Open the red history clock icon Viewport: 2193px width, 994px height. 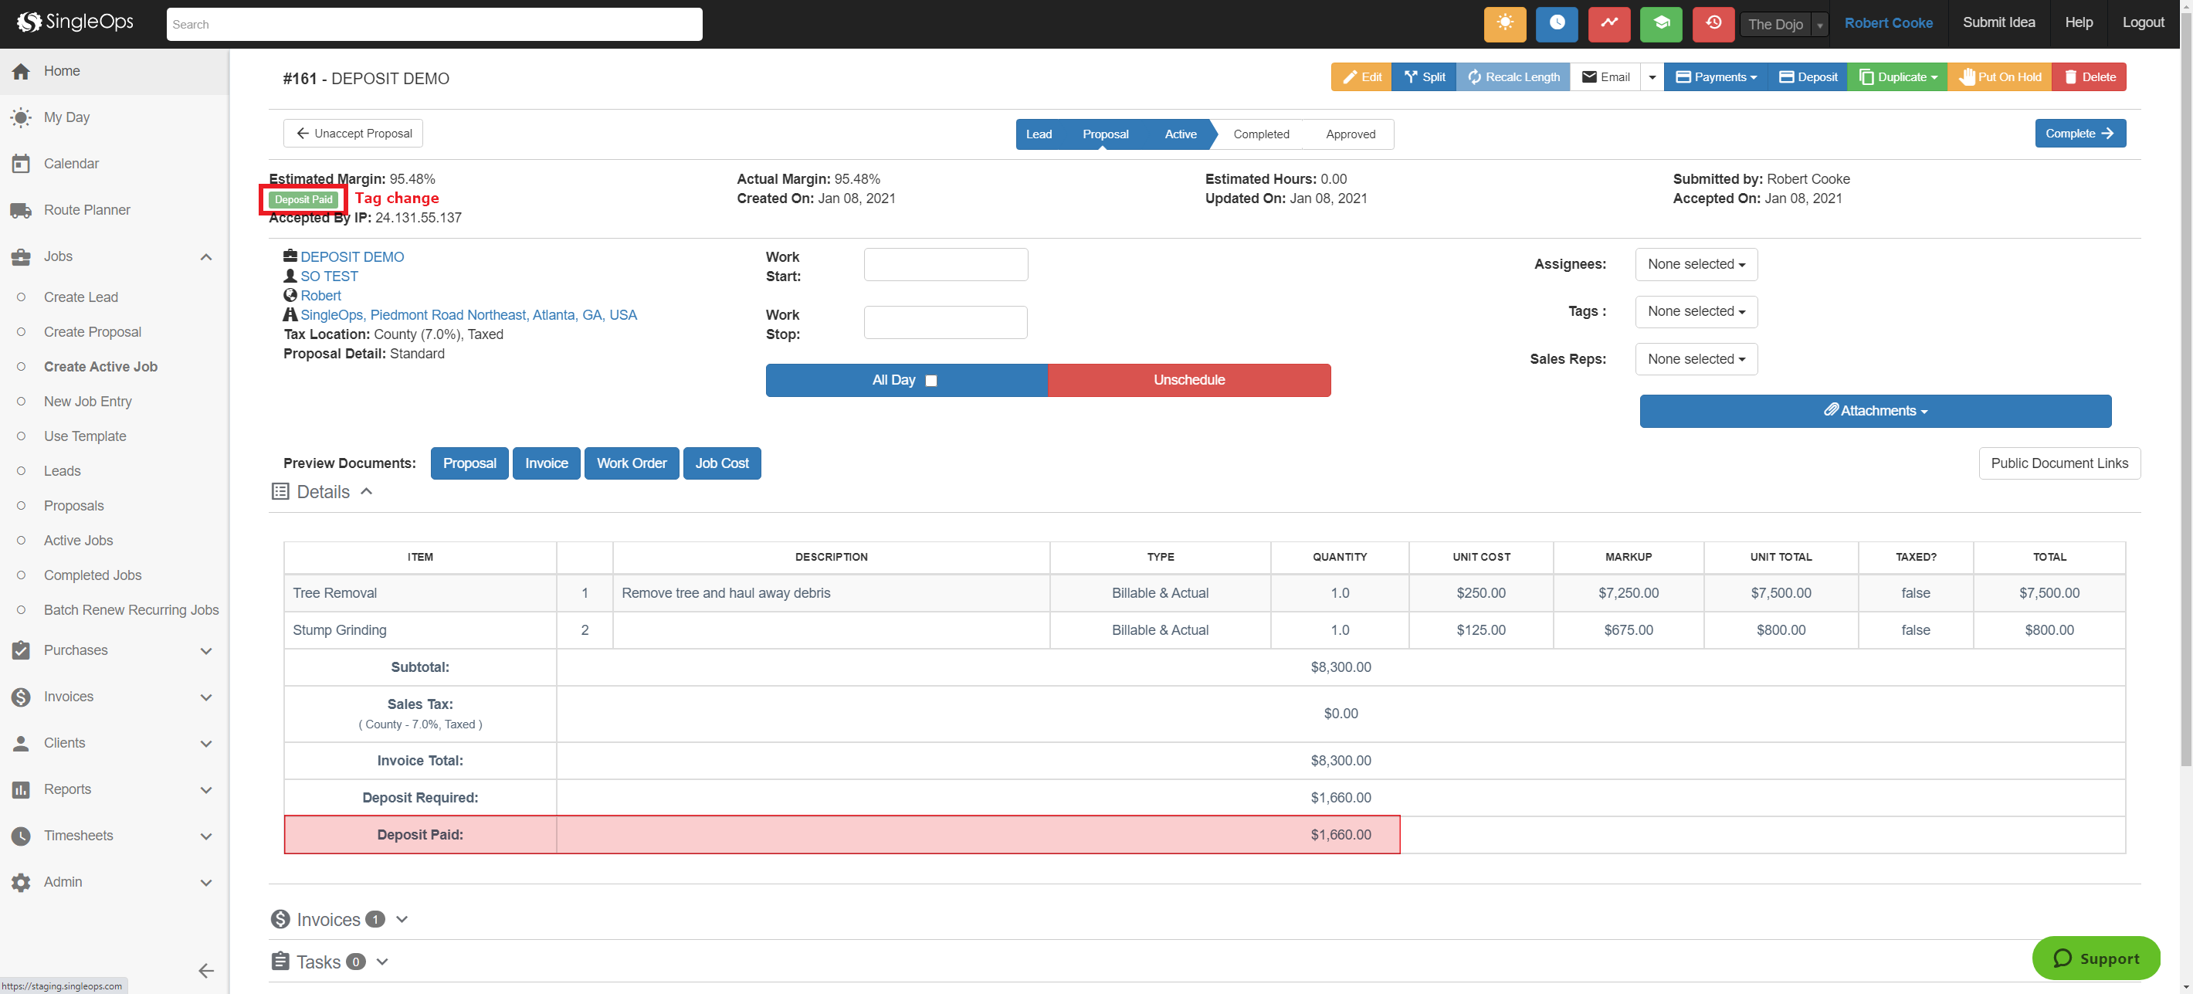[1713, 24]
